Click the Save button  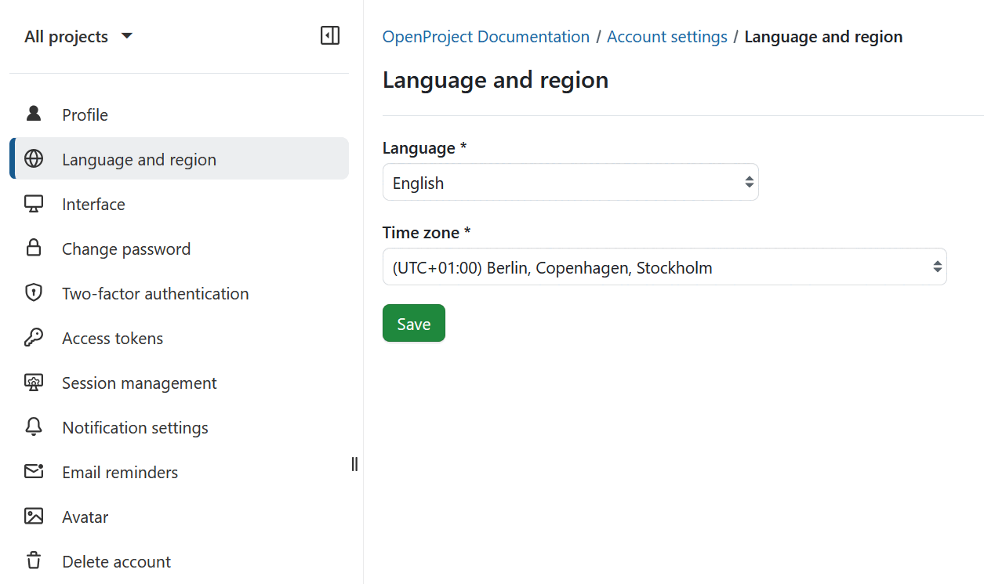(413, 322)
